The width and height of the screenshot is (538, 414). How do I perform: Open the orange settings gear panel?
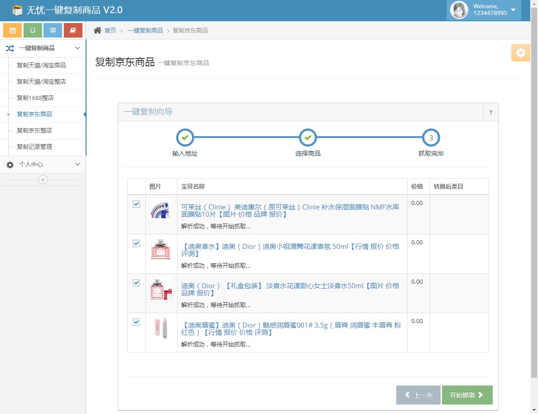(x=520, y=53)
